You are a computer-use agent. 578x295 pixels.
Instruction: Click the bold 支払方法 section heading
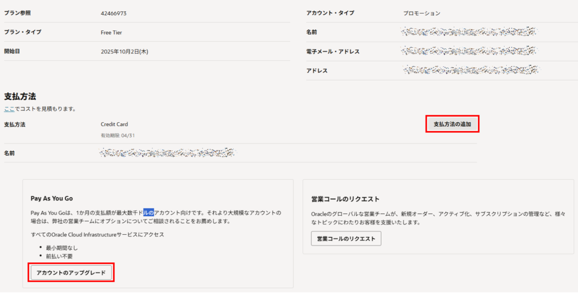[20, 96]
